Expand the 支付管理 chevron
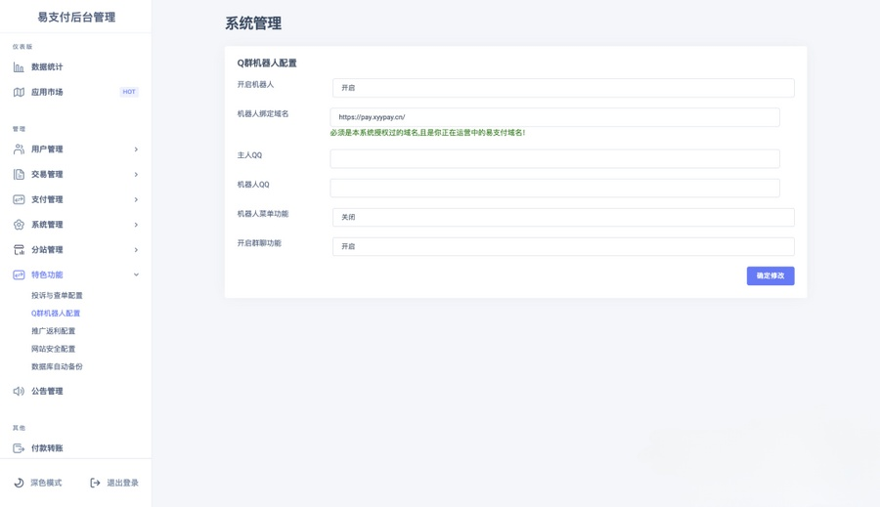The width and height of the screenshot is (880, 507). pos(136,199)
